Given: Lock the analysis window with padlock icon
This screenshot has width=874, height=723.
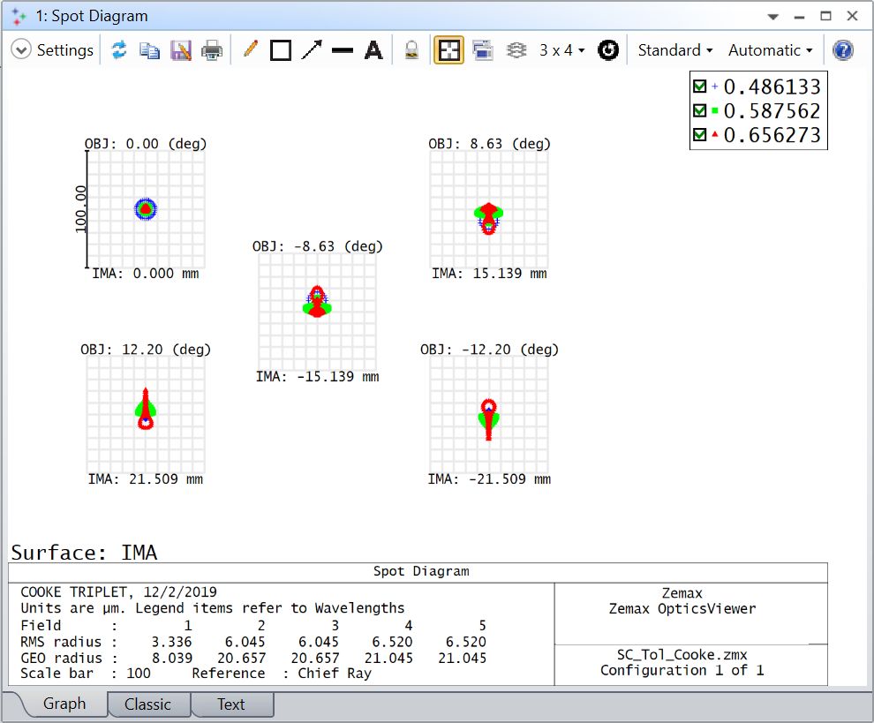Looking at the screenshot, I should [411, 50].
